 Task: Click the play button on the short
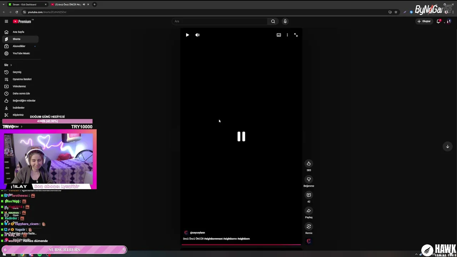pyautogui.click(x=187, y=35)
